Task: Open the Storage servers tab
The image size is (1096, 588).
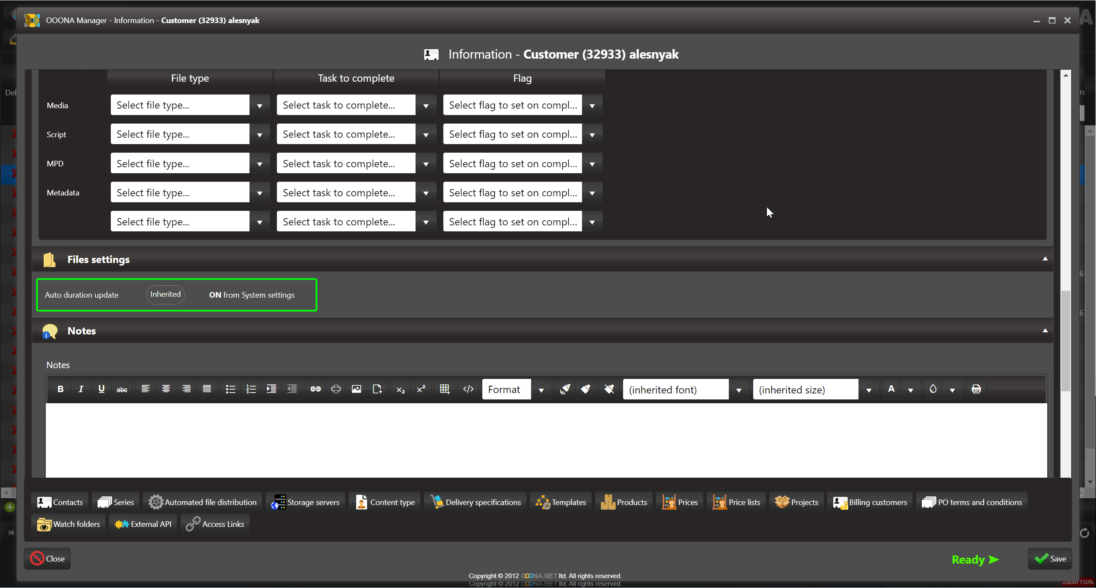Action: point(305,502)
